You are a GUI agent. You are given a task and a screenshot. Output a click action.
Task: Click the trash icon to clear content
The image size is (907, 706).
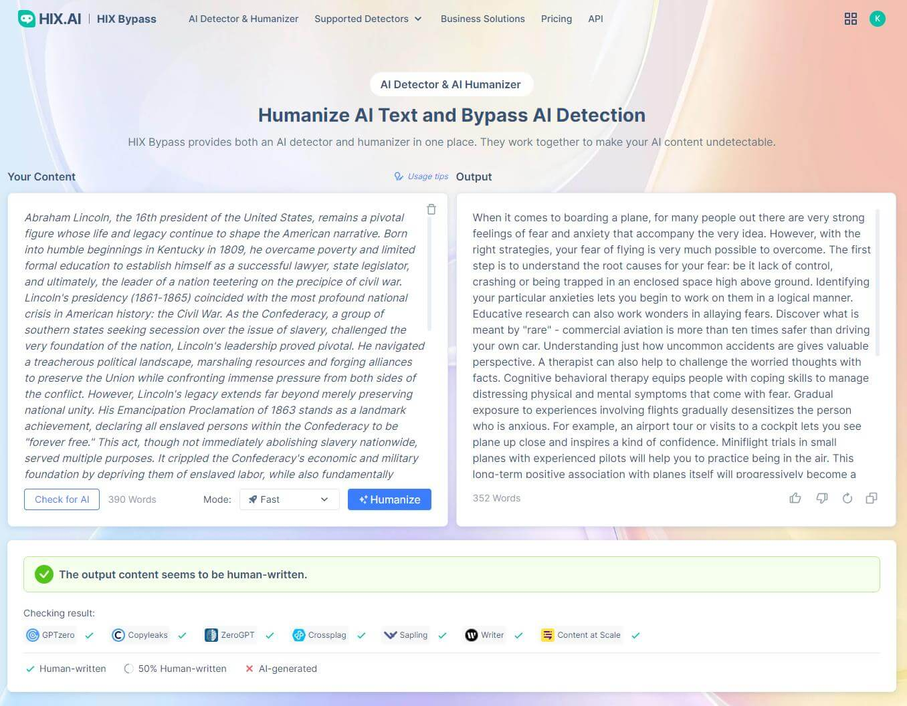click(x=431, y=209)
